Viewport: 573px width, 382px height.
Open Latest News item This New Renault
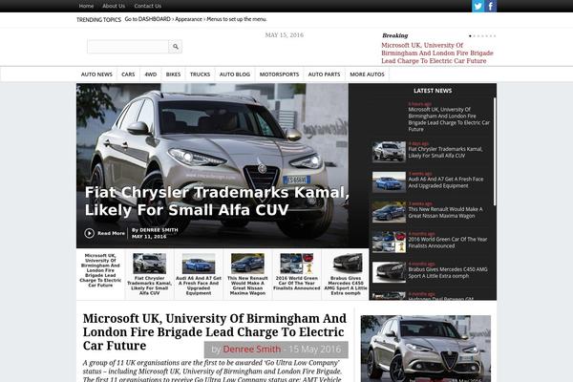(445, 212)
